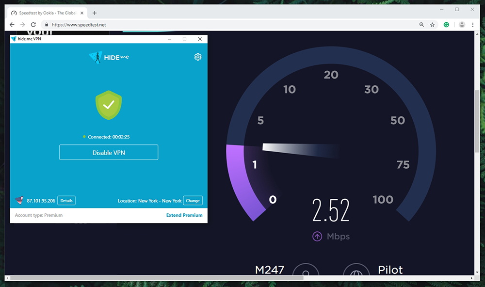Image resolution: width=485 pixels, height=287 pixels.
Task: Minimize the Chrome browser window
Action: (x=442, y=10)
